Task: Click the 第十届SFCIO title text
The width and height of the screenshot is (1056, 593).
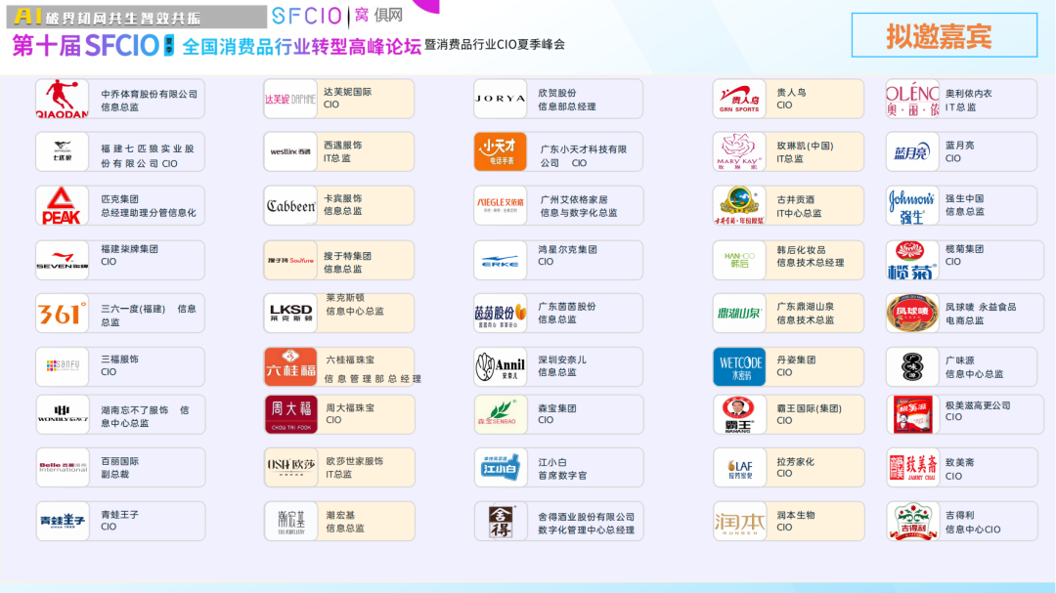Action: [85, 46]
